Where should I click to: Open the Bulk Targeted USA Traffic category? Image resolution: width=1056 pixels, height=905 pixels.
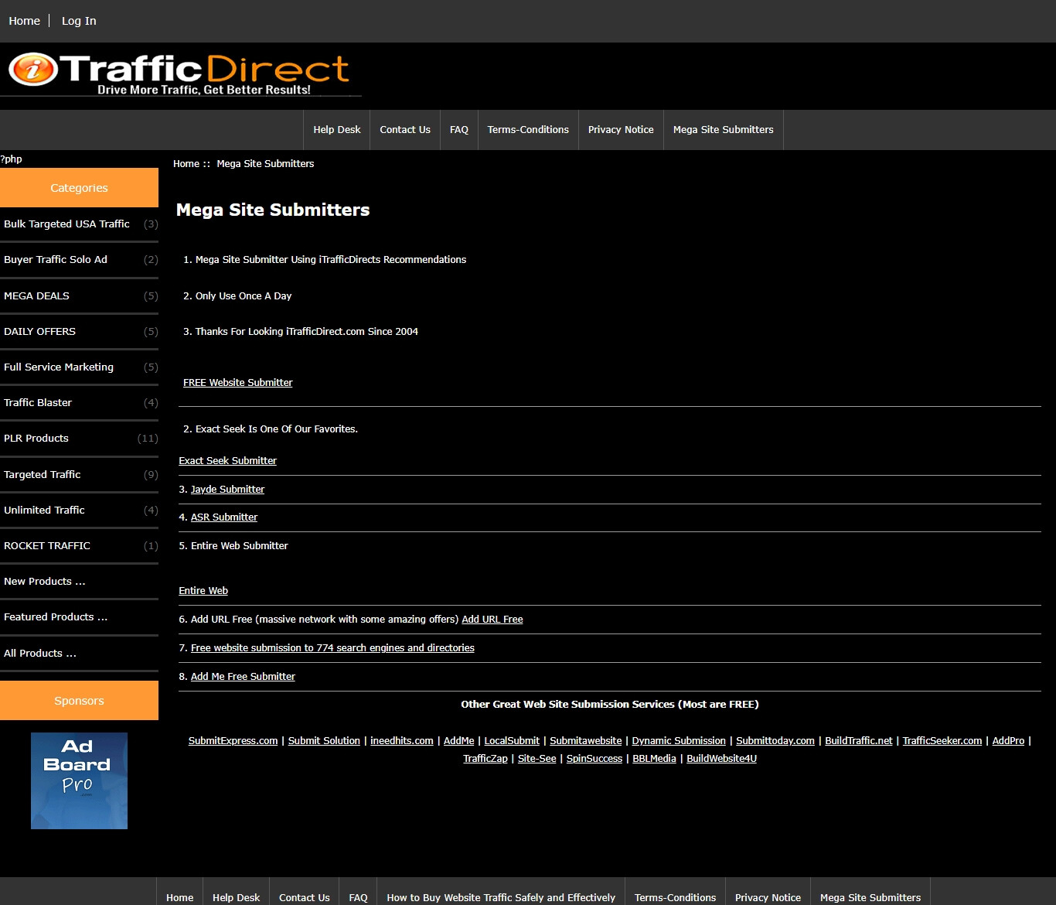tap(66, 224)
